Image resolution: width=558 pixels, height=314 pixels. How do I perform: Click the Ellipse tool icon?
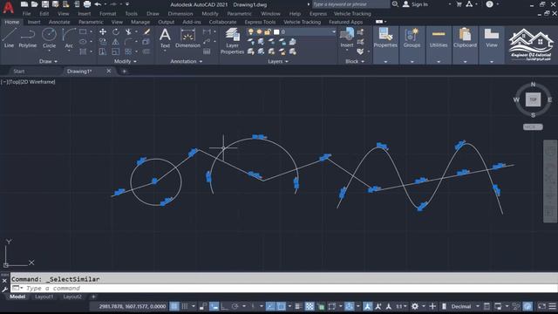[x=83, y=42]
